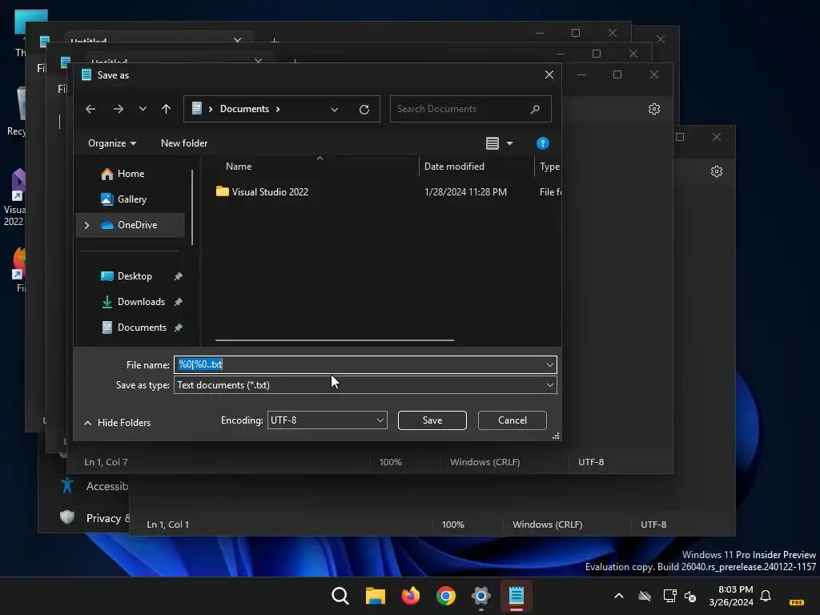The width and height of the screenshot is (820, 615).
Task: Open Accessibility in Settings window sidebar
Action: point(94,486)
